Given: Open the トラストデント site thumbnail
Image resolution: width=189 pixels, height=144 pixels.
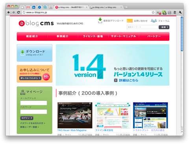Looking at the screenshot, I should tap(150, 115).
